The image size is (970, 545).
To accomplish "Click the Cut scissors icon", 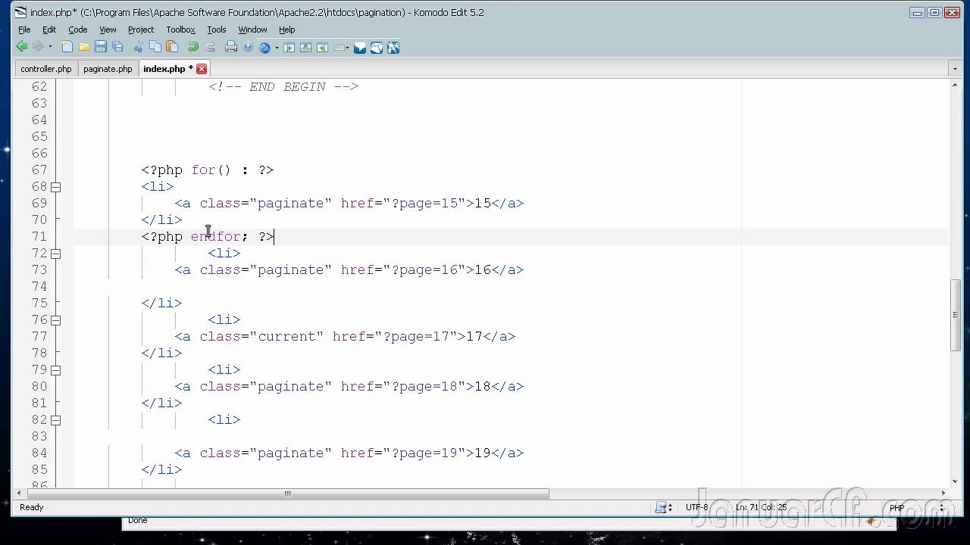I will click(139, 47).
